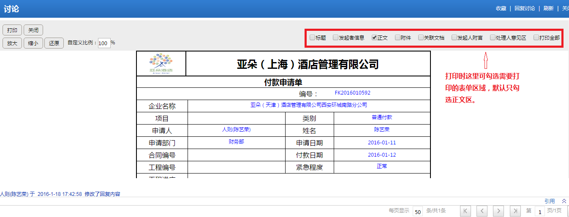569x217 pixels.
Task: Open the 回复讨论 link
Action: (525, 8)
